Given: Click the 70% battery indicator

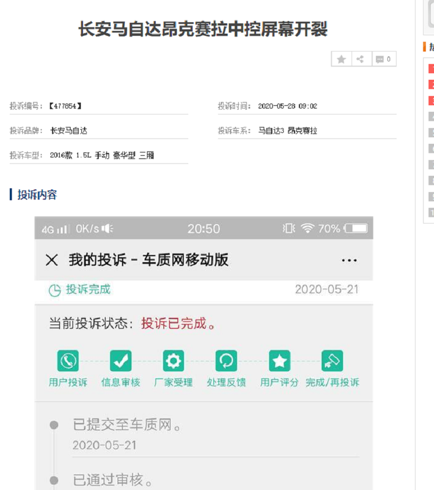Looking at the screenshot, I should coord(343,228).
